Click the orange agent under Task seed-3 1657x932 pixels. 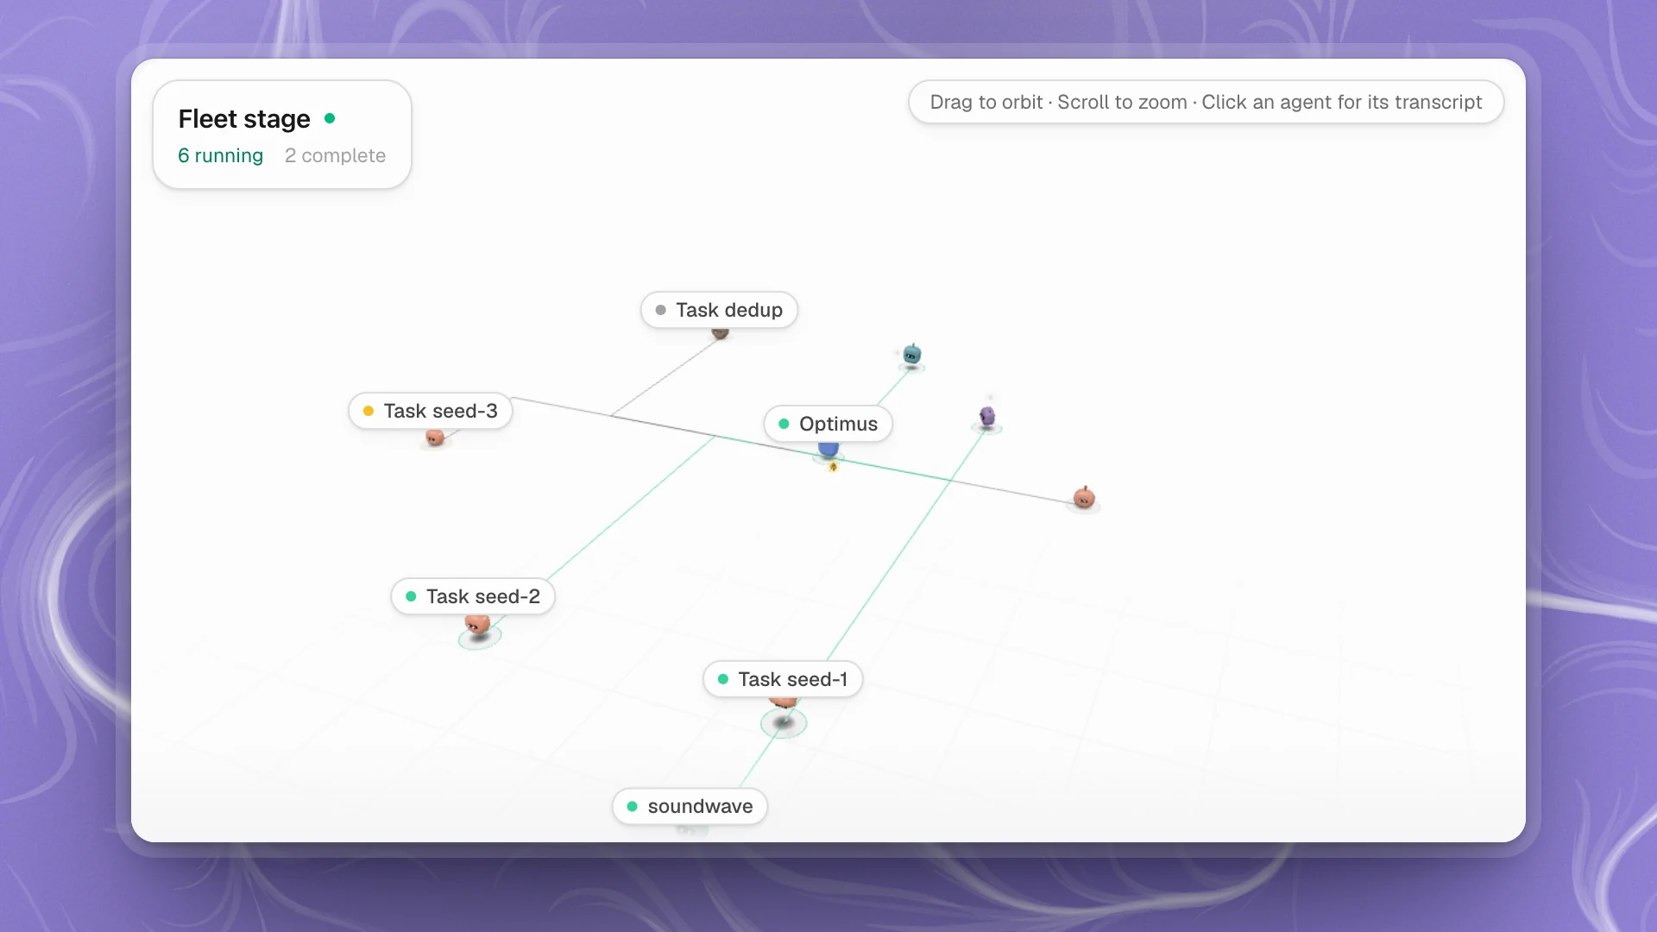point(435,438)
